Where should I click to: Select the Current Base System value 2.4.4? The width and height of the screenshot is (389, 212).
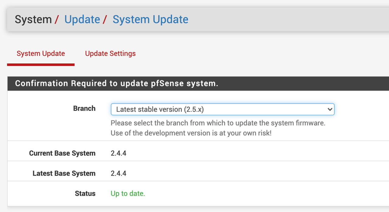pos(119,153)
